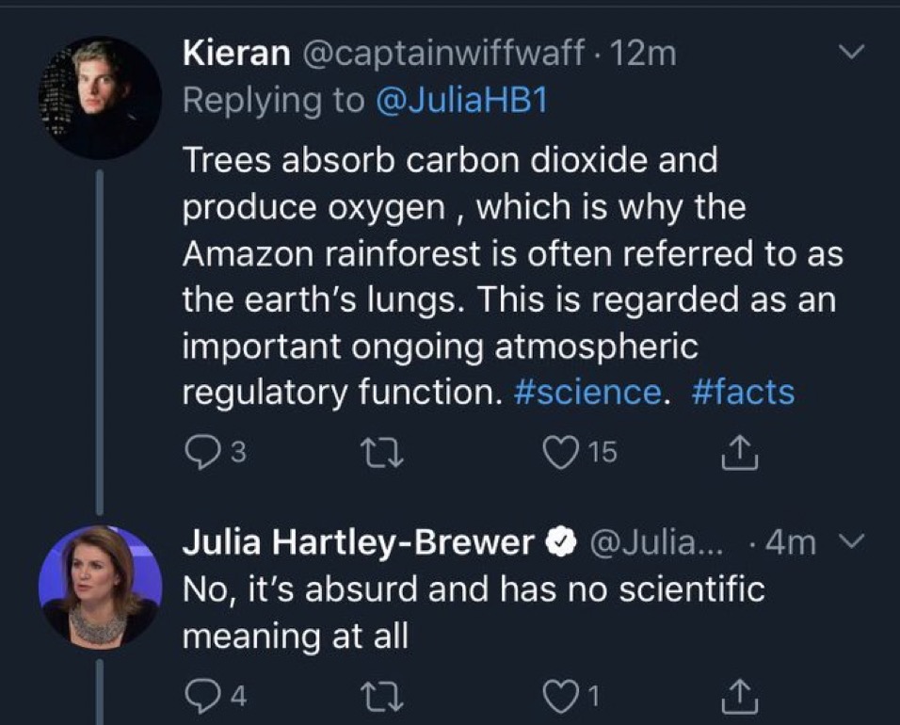This screenshot has height=725, width=900.
Task: Click Kieran's display name
Action: click(x=235, y=54)
